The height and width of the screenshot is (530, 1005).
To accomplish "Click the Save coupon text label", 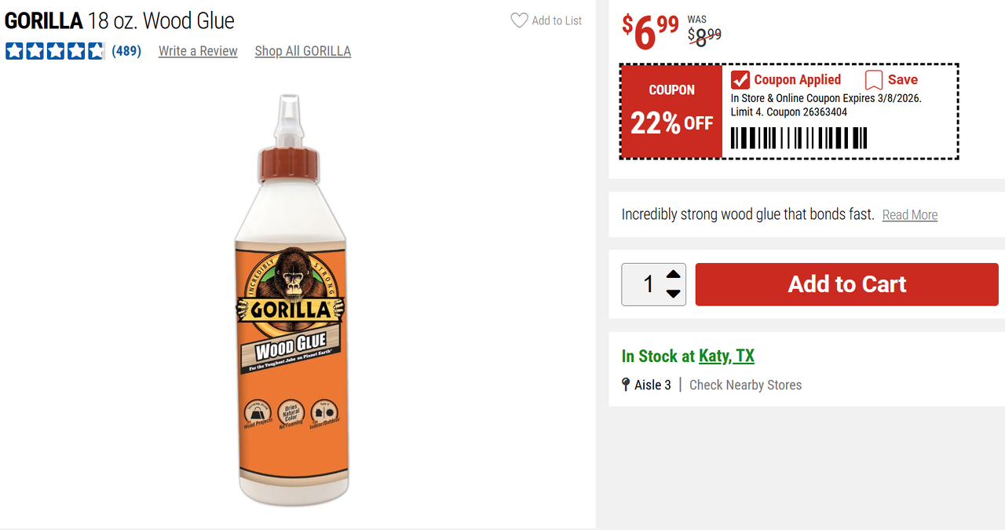I will (x=902, y=80).
